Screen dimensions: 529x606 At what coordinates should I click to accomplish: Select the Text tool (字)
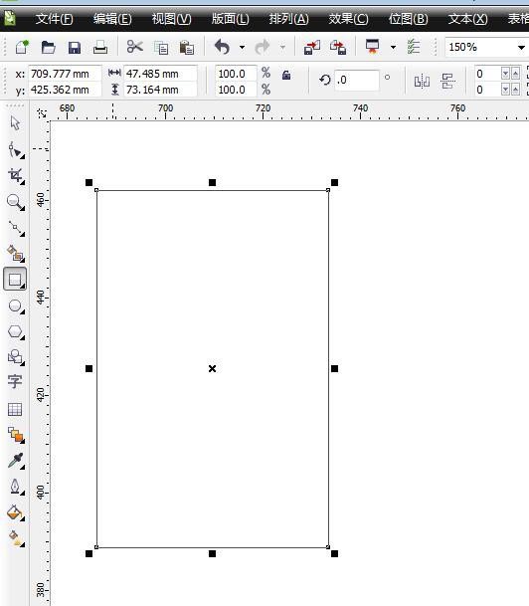pos(15,382)
